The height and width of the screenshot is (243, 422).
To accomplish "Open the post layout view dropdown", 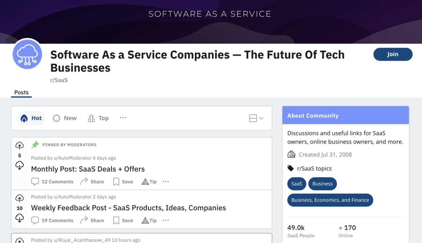I will (x=256, y=118).
